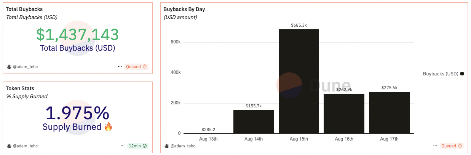
Task: Open the three-dot menu in Buybacks By Day panel
Action: [x=435, y=146]
